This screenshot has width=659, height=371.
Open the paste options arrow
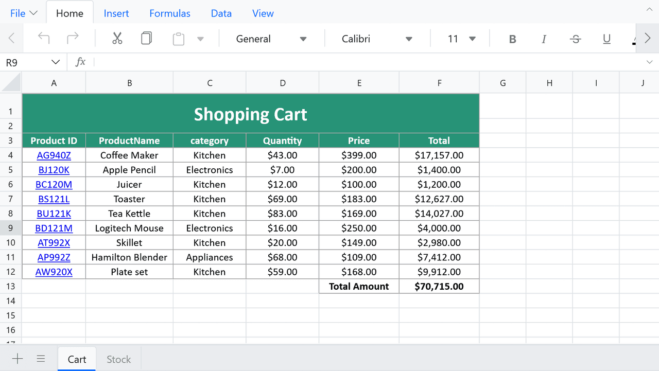pos(201,39)
